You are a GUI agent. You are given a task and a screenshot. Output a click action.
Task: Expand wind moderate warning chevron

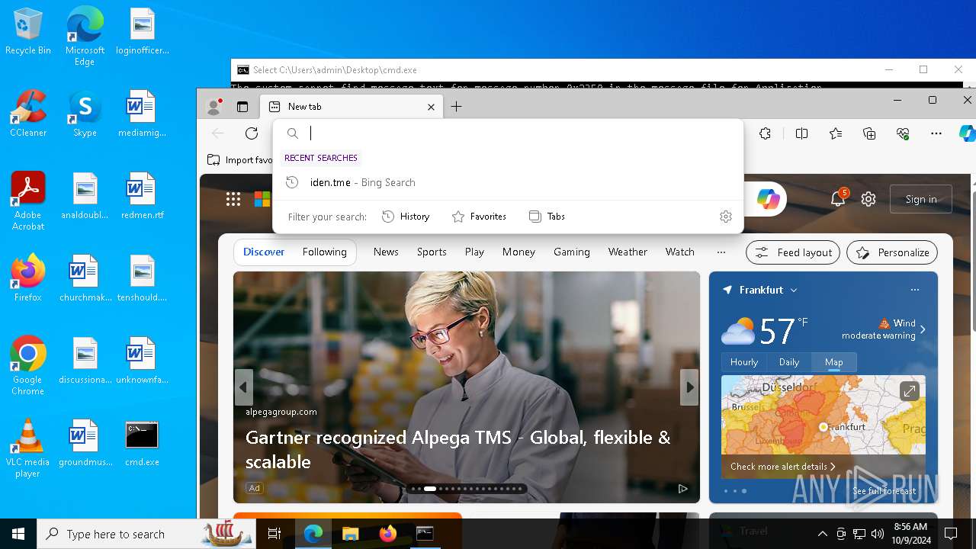point(923,329)
